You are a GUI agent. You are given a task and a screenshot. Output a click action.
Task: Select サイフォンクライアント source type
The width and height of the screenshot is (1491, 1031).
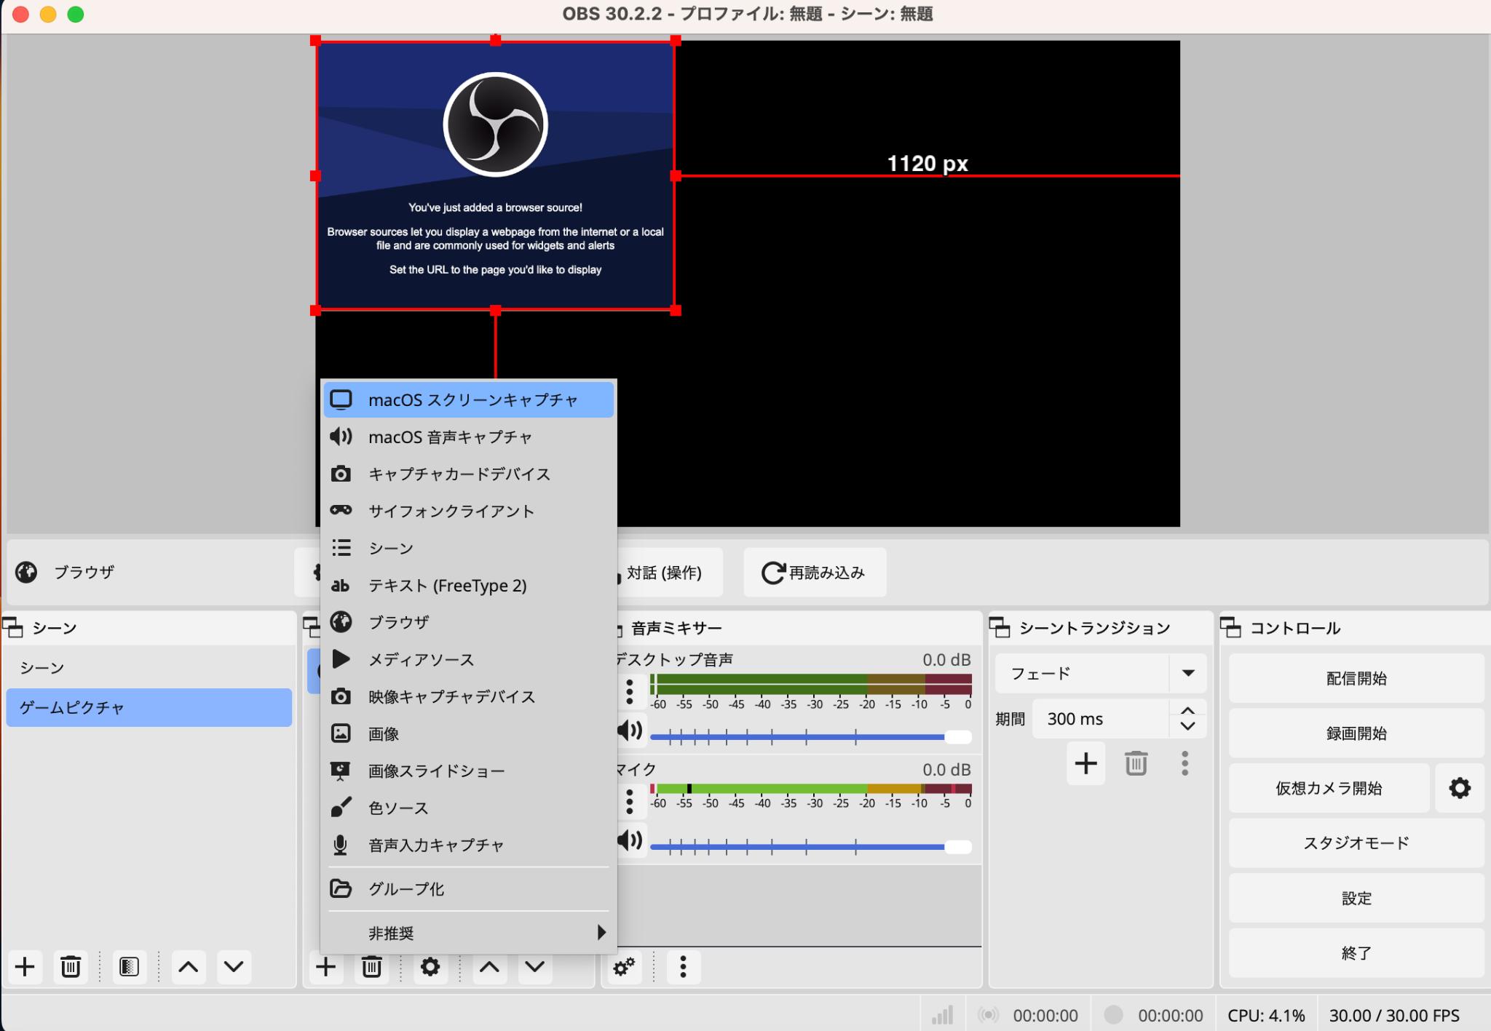tap(469, 511)
